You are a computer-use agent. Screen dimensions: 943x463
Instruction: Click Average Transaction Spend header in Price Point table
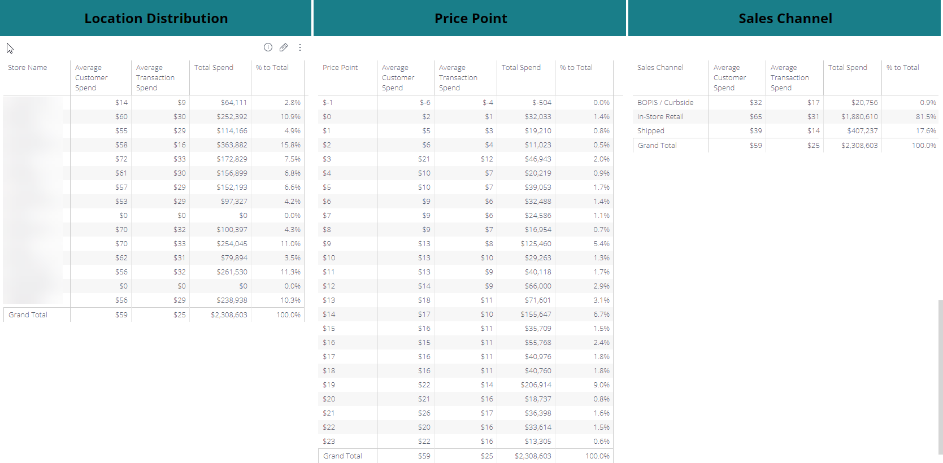point(458,78)
